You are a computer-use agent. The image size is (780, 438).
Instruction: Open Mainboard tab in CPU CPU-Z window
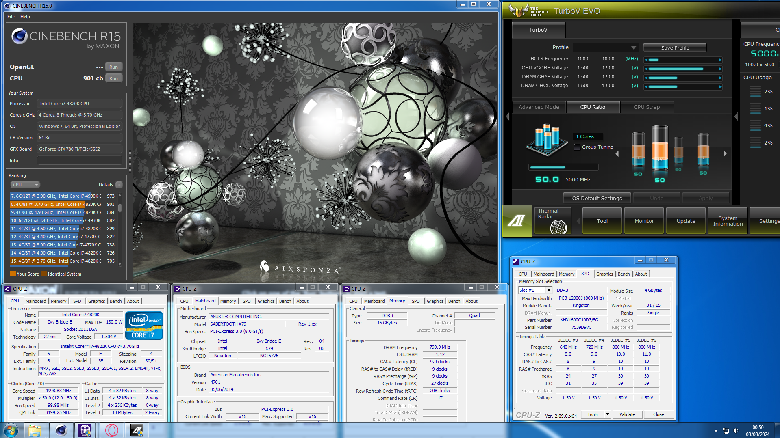coord(36,301)
